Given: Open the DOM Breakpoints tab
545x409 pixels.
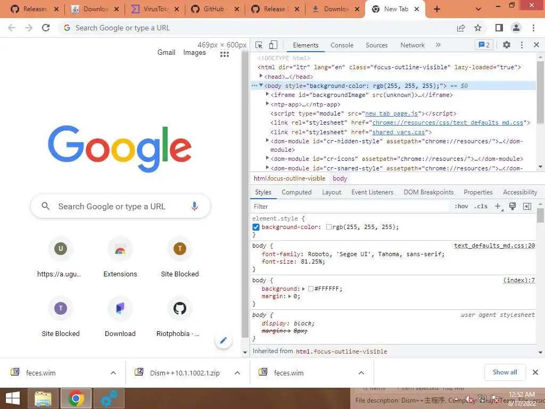Looking at the screenshot, I should pyautogui.click(x=428, y=192).
